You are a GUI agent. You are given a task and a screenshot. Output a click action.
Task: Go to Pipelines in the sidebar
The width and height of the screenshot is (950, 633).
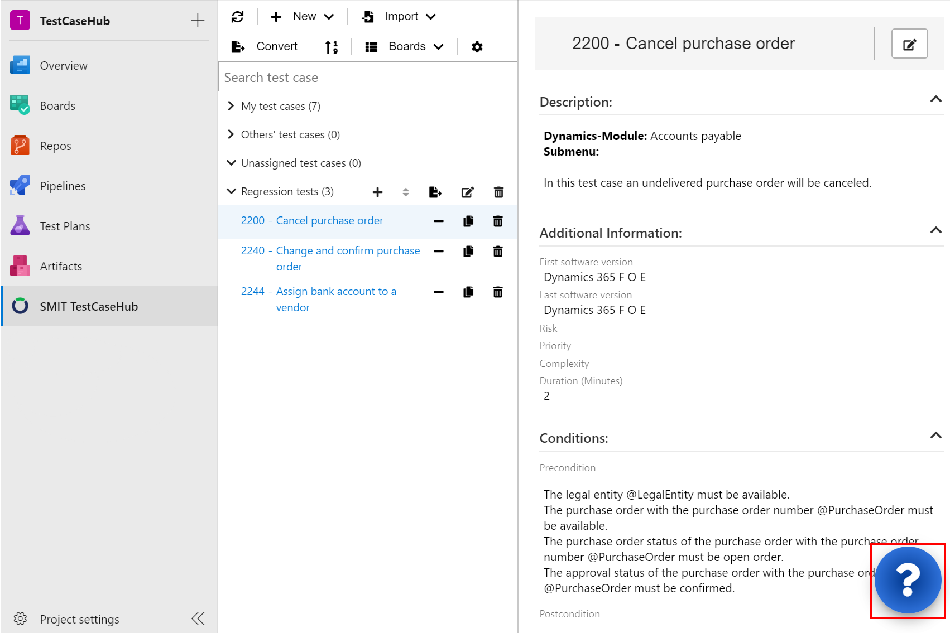[x=63, y=186]
